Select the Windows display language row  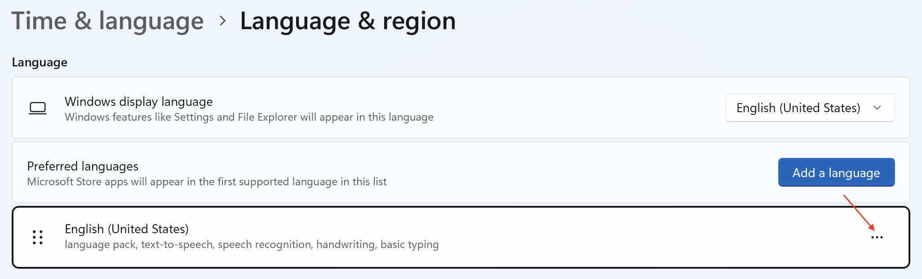coord(461,108)
